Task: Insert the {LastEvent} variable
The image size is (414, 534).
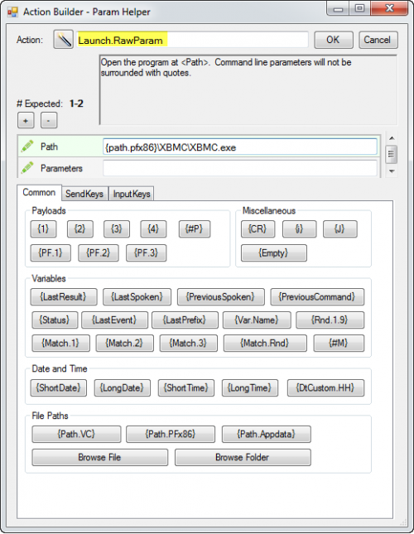Action: pos(115,320)
